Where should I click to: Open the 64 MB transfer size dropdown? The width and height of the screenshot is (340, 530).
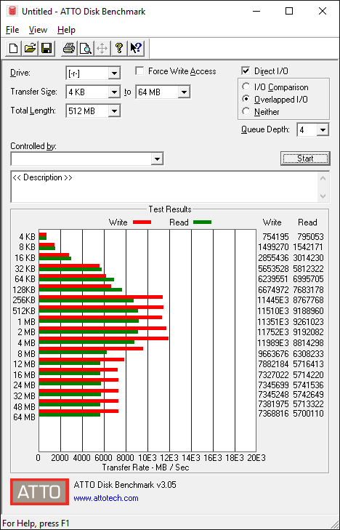point(184,92)
